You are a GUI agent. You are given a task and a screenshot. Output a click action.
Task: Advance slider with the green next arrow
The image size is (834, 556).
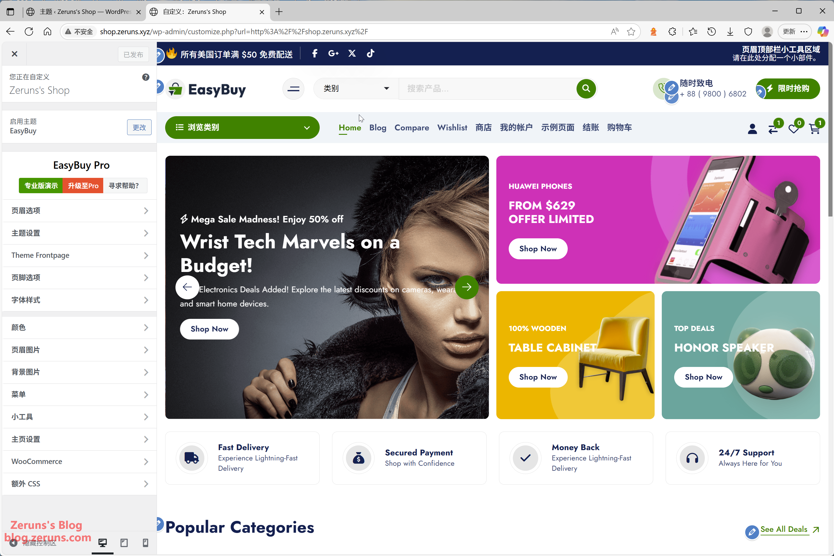point(467,287)
